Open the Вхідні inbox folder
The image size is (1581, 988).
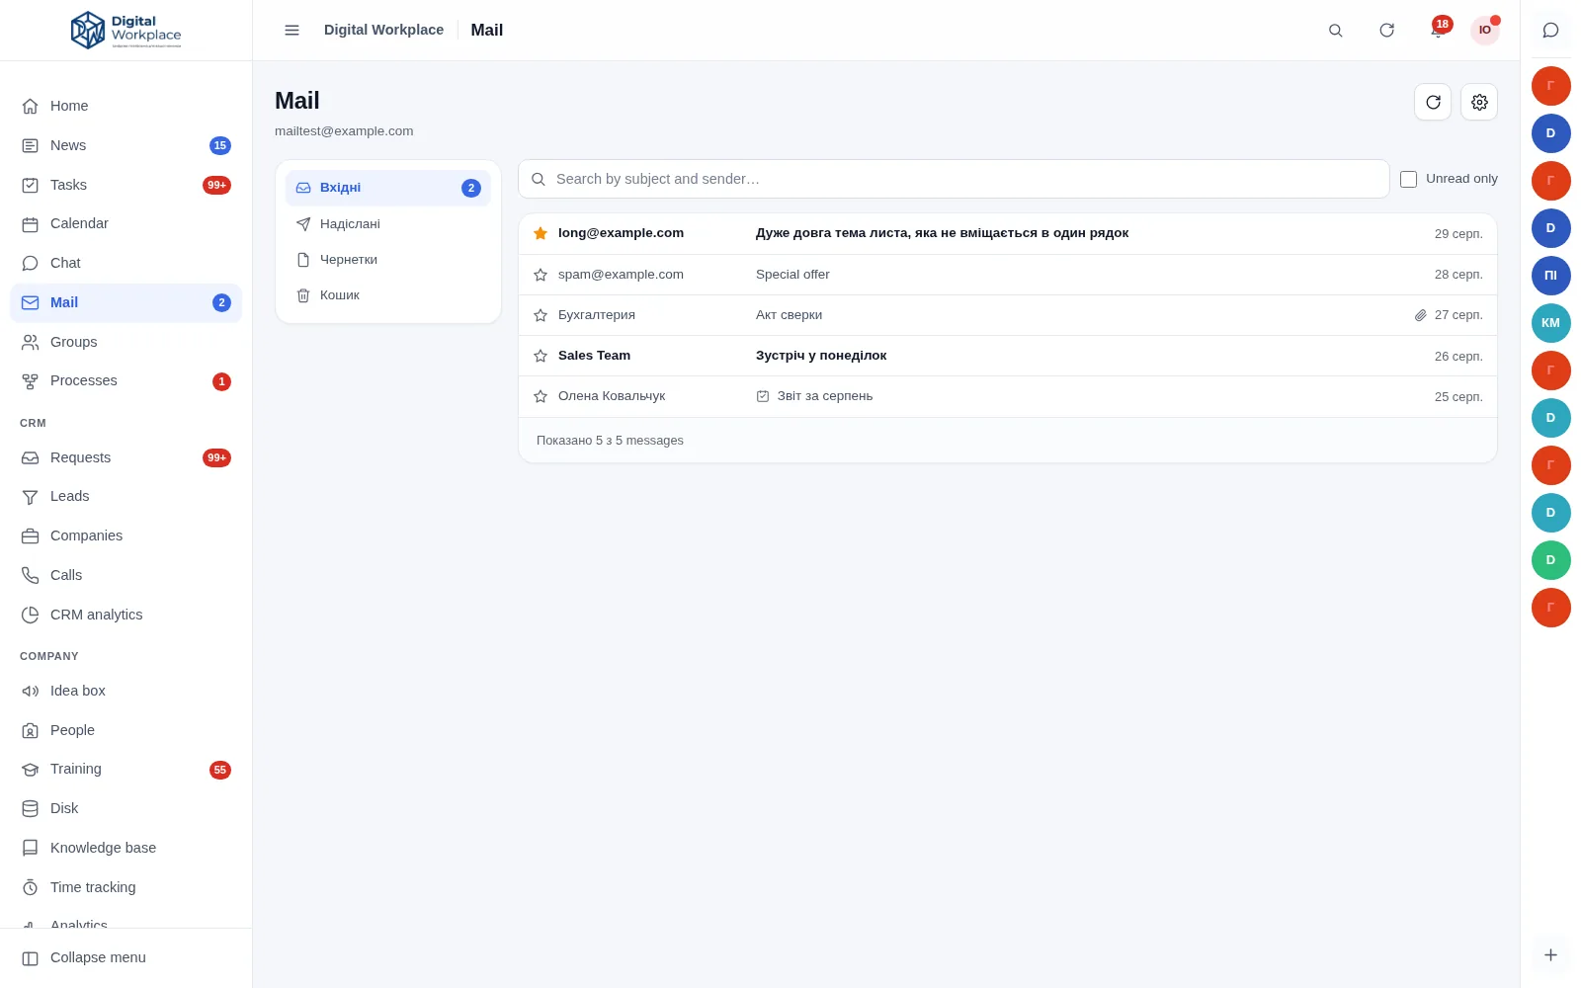point(388,188)
